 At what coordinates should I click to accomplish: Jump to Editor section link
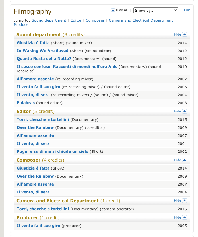tap(76, 20)
